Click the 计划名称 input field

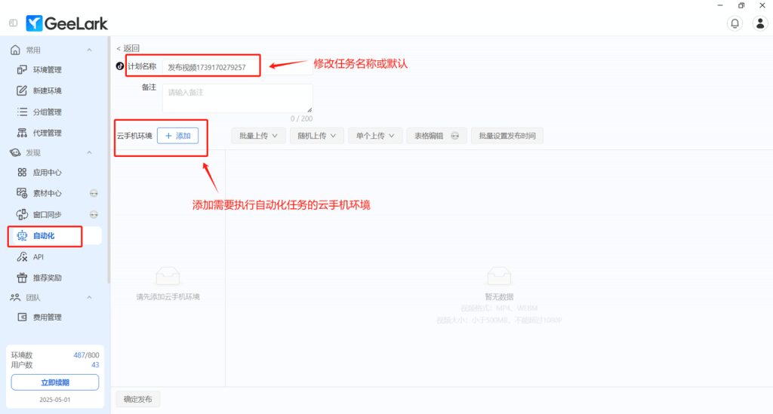point(211,67)
